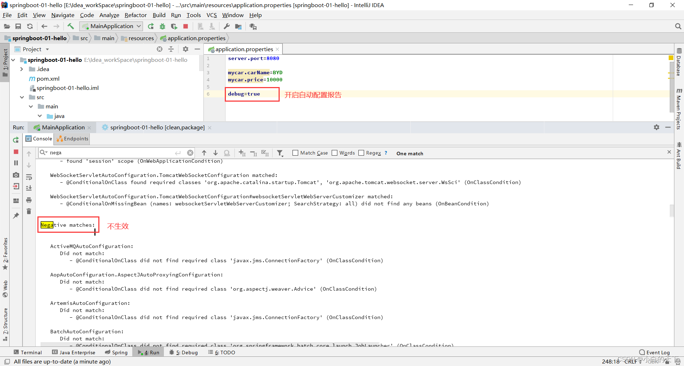Open the 5: Debug tool window

(x=183, y=352)
